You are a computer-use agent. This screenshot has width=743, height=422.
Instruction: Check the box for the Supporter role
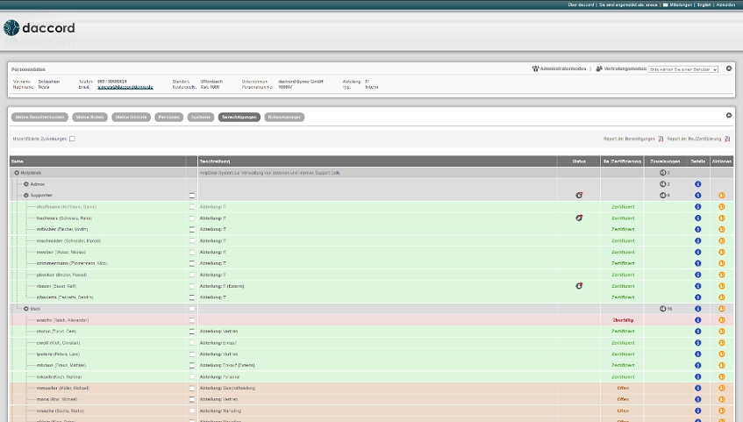point(192,196)
